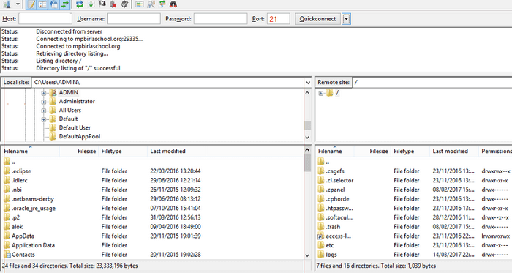
Task: Expand the Administrator tree node
Action: coord(43,102)
